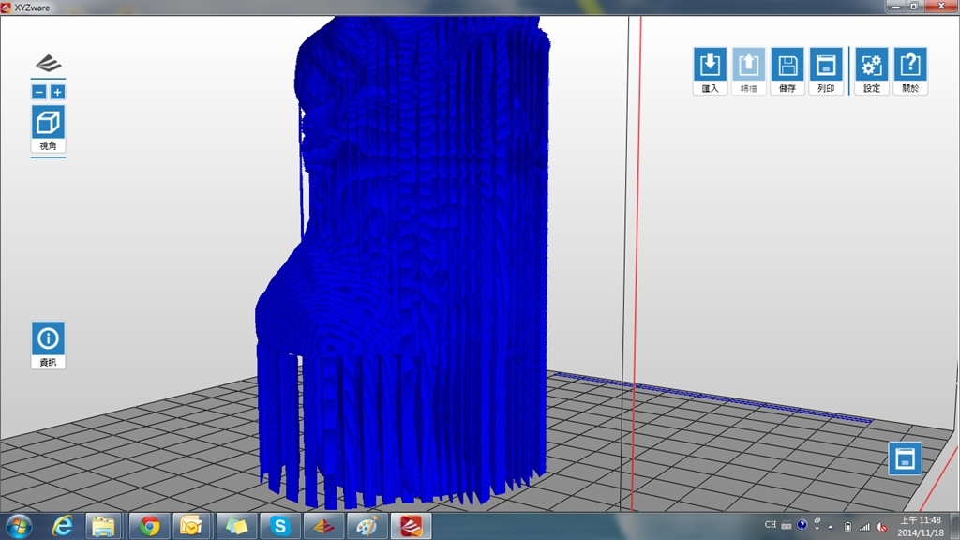Click the keyboard icon in language bar
Screen dimensions: 960x540
(787, 525)
